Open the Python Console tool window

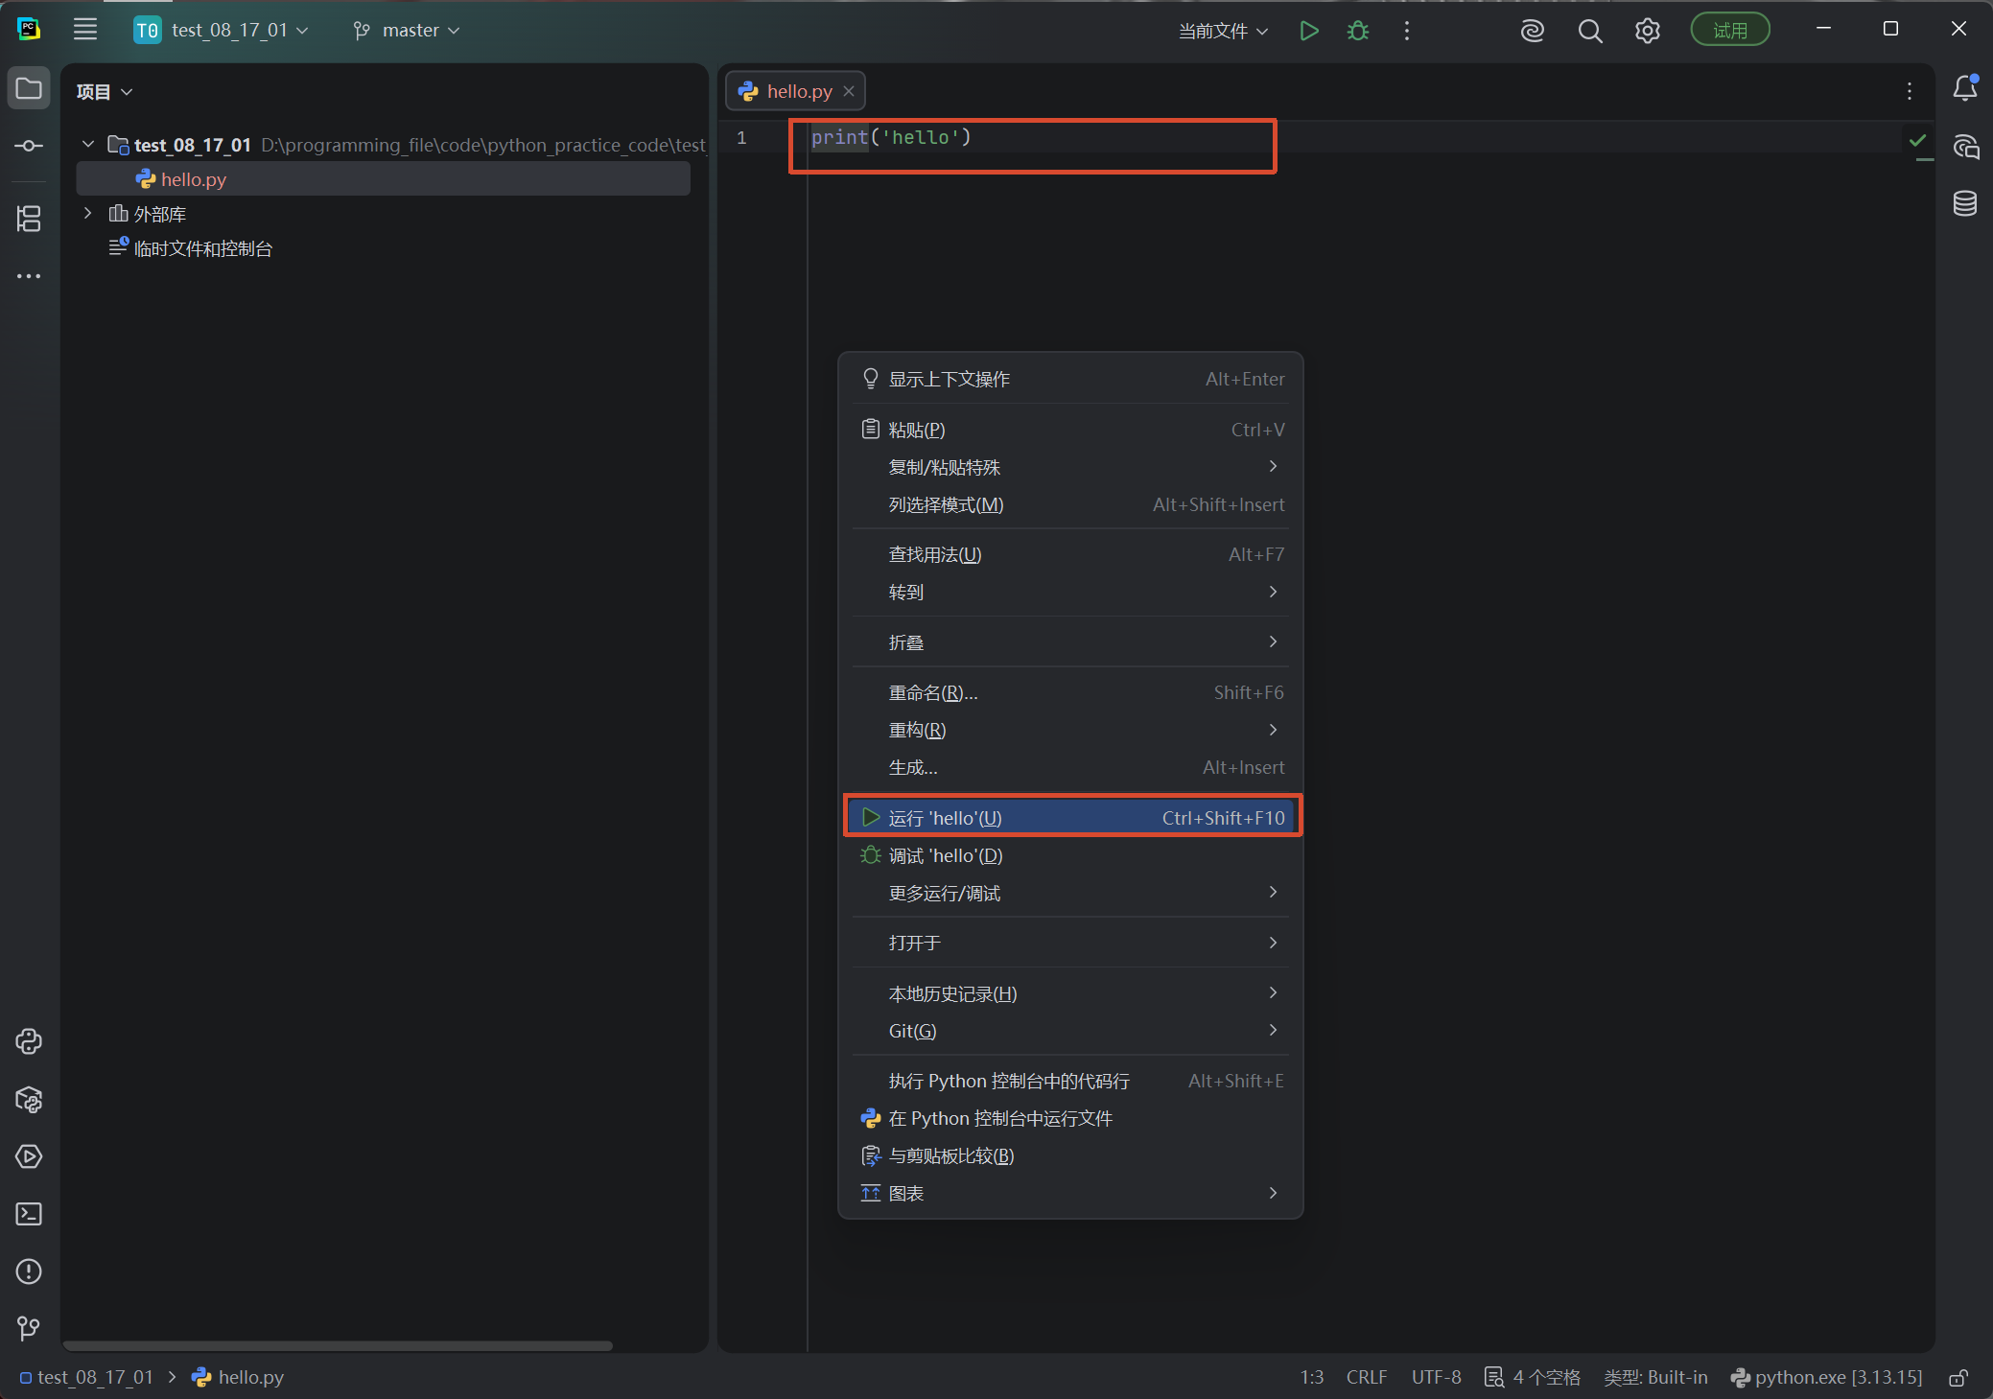tap(29, 1041)
